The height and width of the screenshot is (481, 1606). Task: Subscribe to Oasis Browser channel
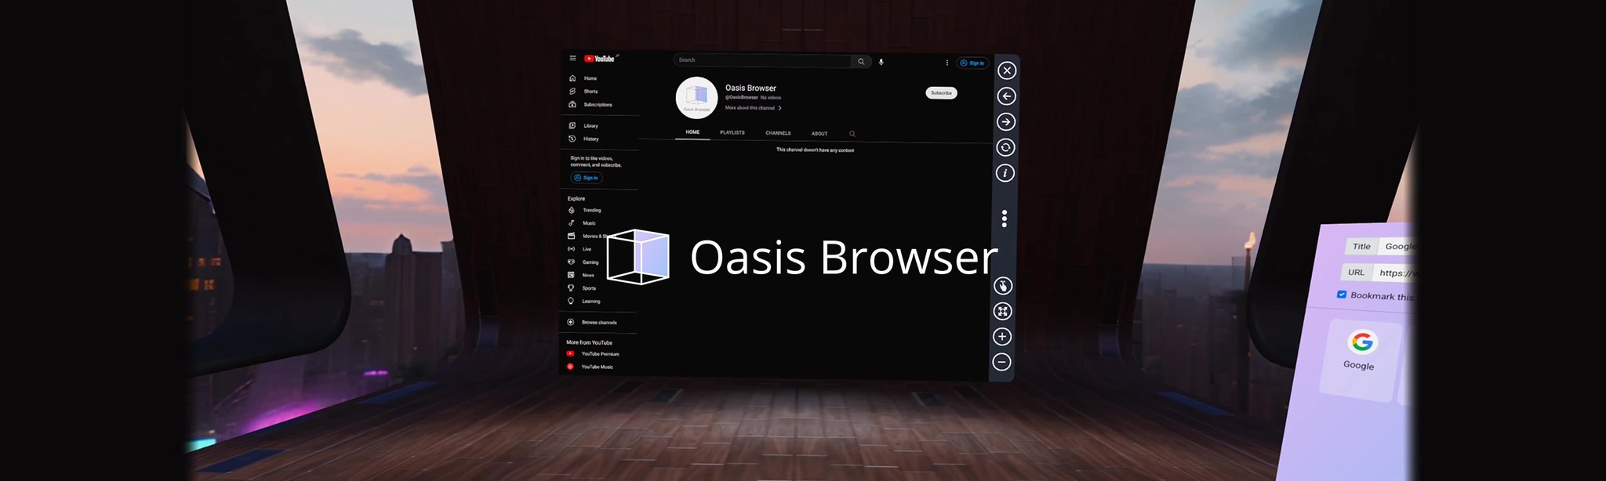(x=941, y=93)
